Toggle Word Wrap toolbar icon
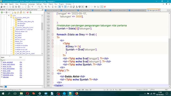Screen dimensions: 171x96 59,7
